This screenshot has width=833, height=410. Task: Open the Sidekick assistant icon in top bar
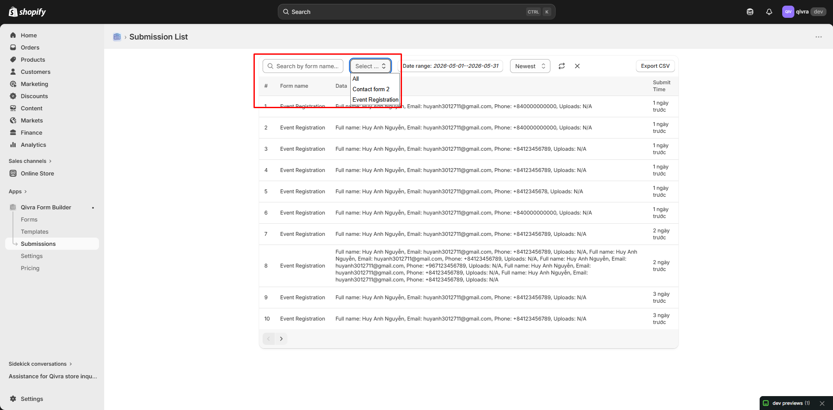(x=750, y=12)
